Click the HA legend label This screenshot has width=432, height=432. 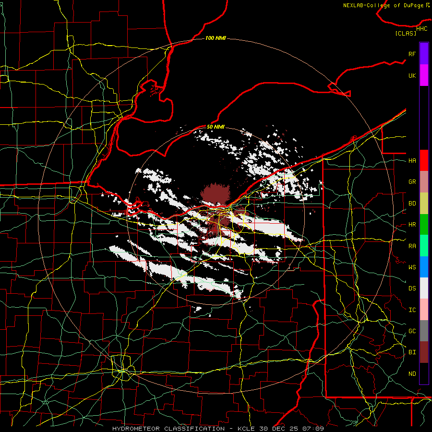point(412,161)
